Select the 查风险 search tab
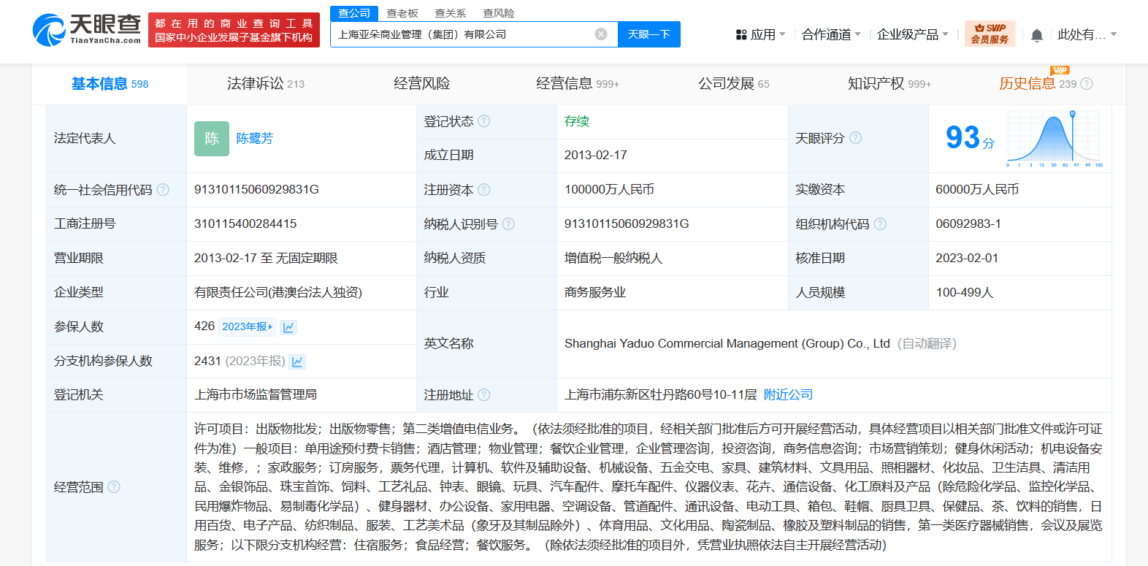Image resolution: width=1148 pixels, height=566 pixels. [499, 13]
